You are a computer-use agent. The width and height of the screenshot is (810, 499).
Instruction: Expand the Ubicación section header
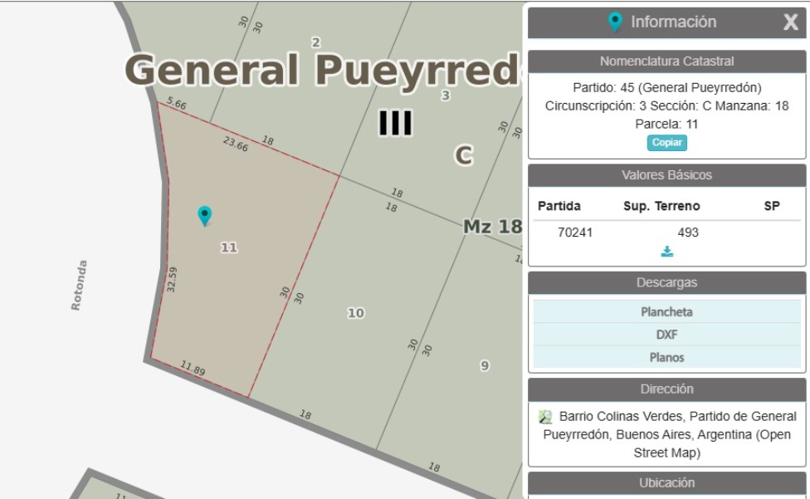tap(666, 482)
